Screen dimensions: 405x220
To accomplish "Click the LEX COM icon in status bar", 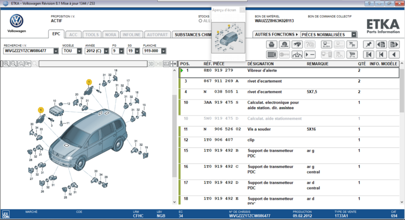I will 6,214.
